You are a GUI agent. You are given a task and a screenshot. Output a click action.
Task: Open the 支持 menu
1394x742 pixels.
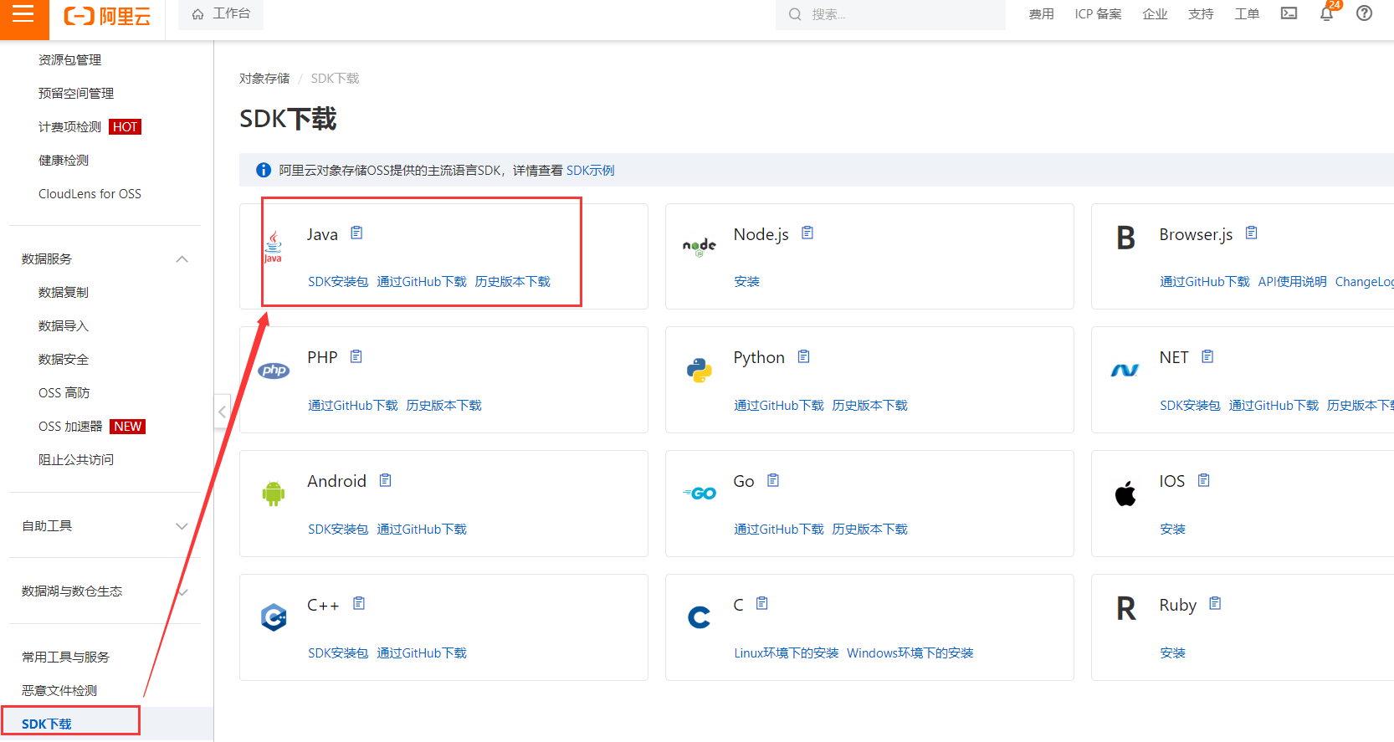(1201, 14)
